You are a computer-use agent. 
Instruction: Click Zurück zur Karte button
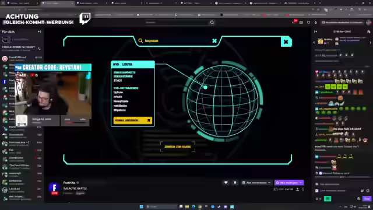(177, 146)
